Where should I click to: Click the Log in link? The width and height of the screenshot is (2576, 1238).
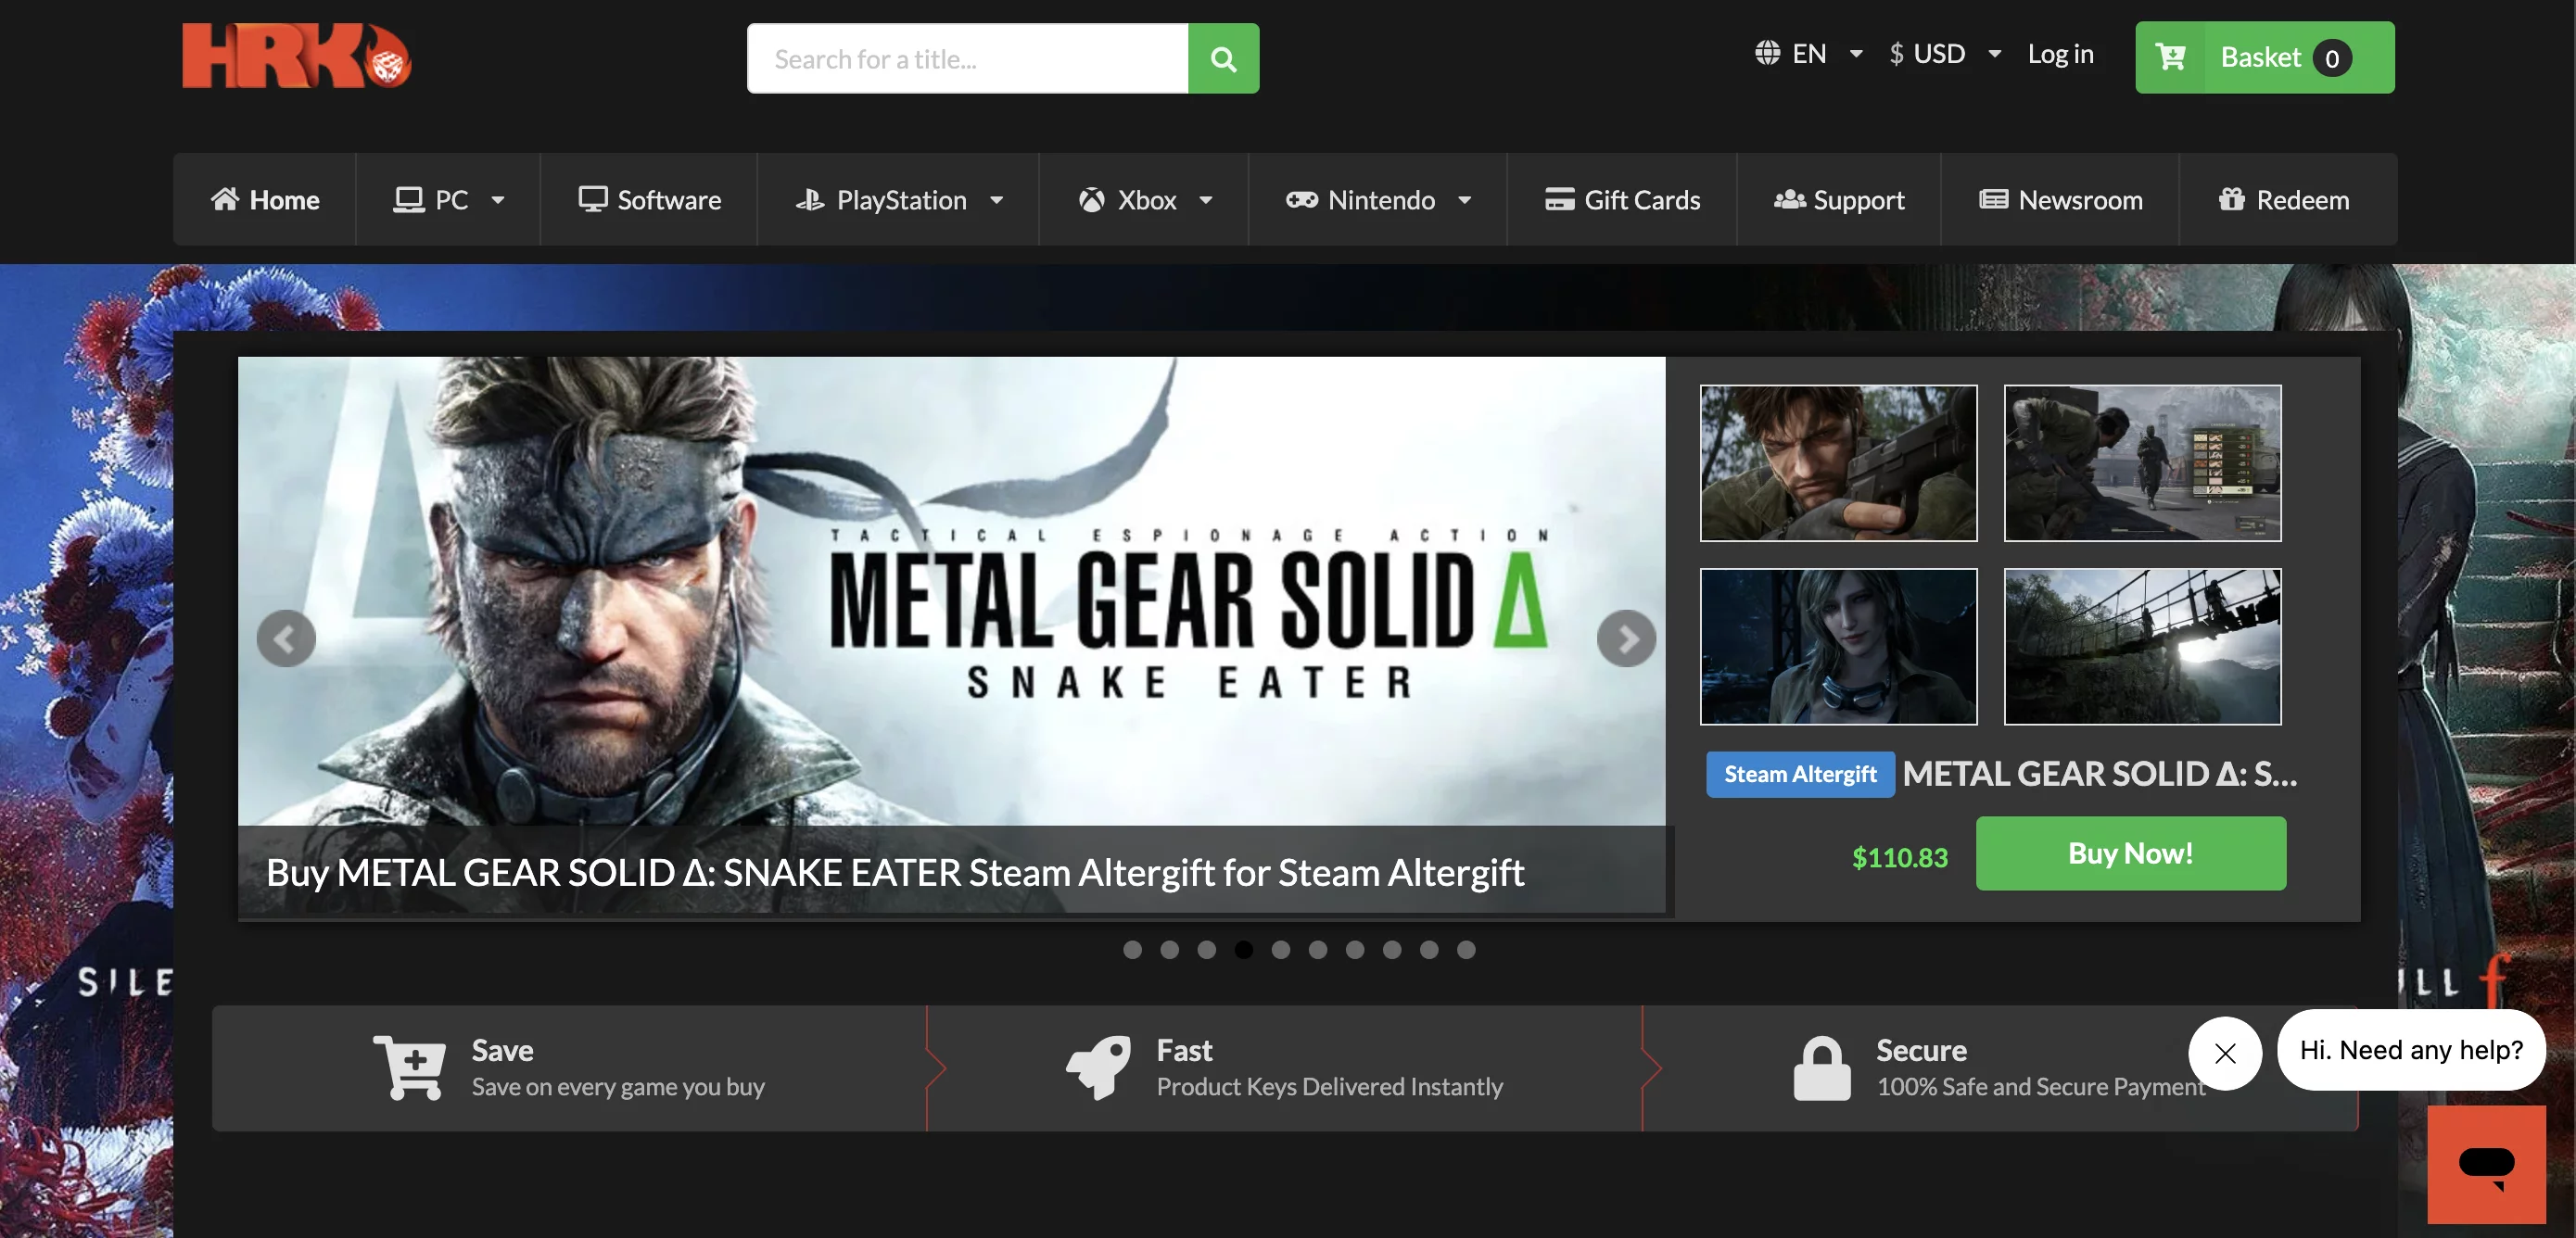2060,53
